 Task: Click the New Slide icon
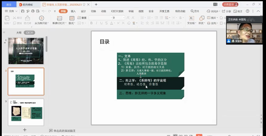click(59, 18)
